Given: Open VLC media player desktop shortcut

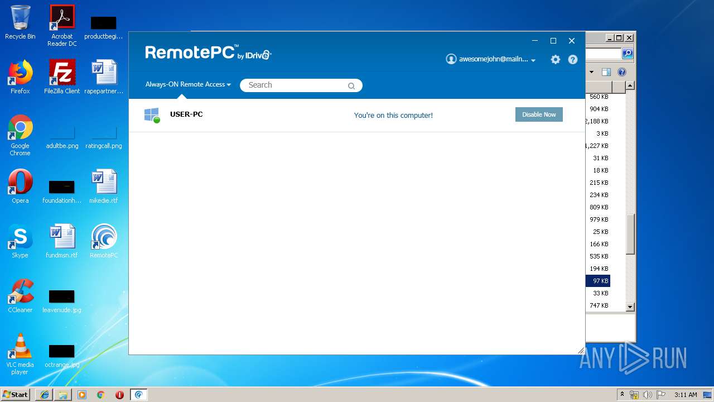Looking at the screenshot, I should tap(20, 353).
